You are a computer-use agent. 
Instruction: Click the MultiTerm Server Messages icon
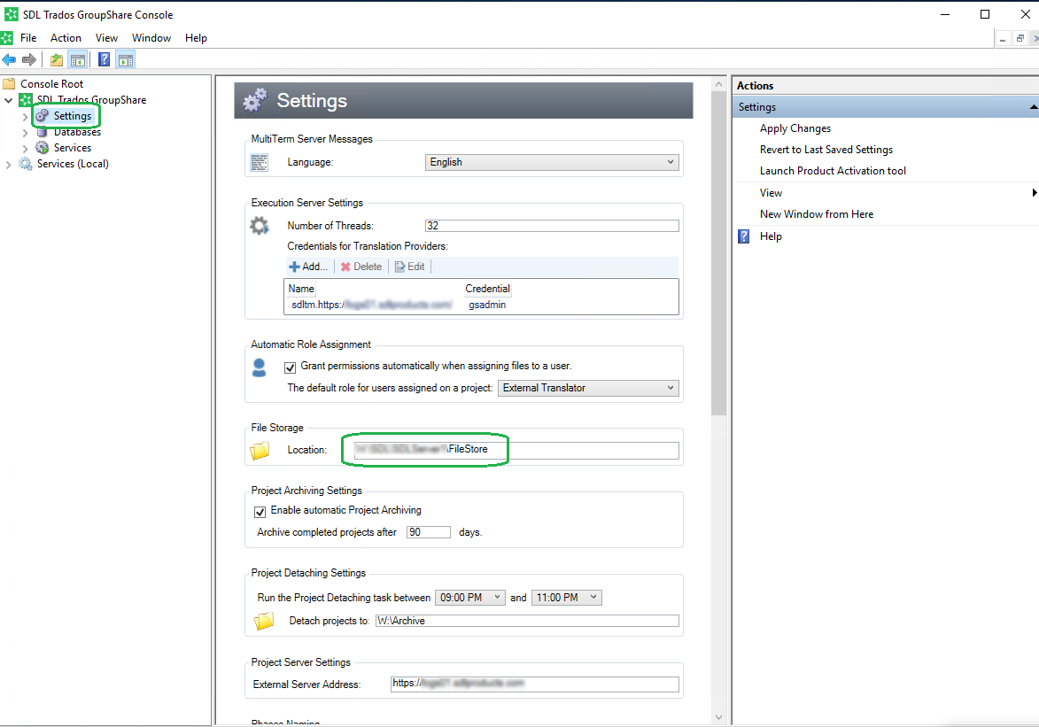click(x=260, y=162)
